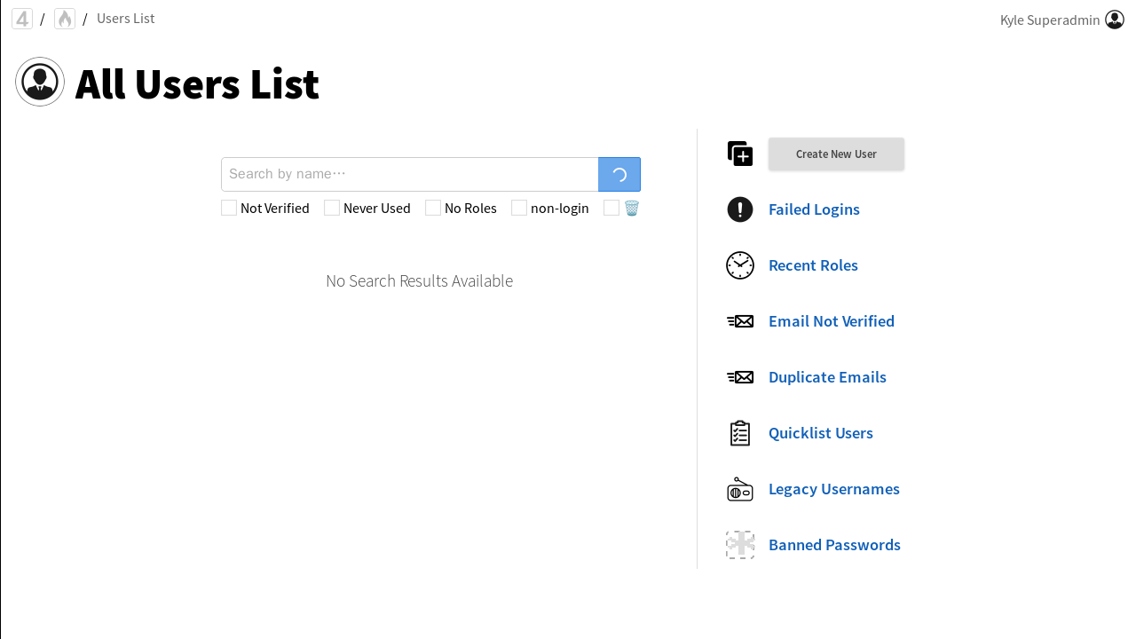
Task: Toggle the No Roles checkbox
Action: coord(433,208)
